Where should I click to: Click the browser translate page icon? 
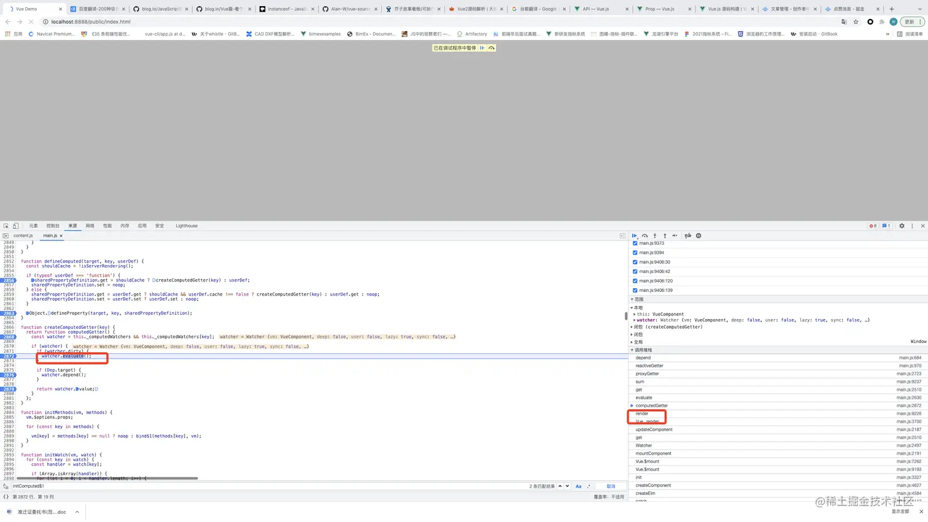tap(844, 21)
